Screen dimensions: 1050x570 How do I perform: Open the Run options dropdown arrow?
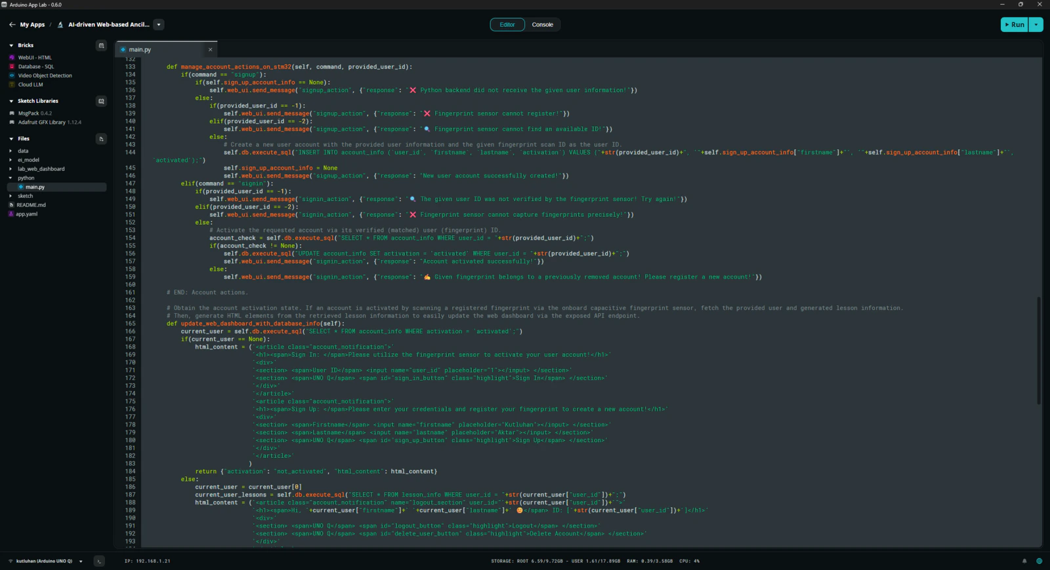pyautogui.click(x=1036, y=25)
